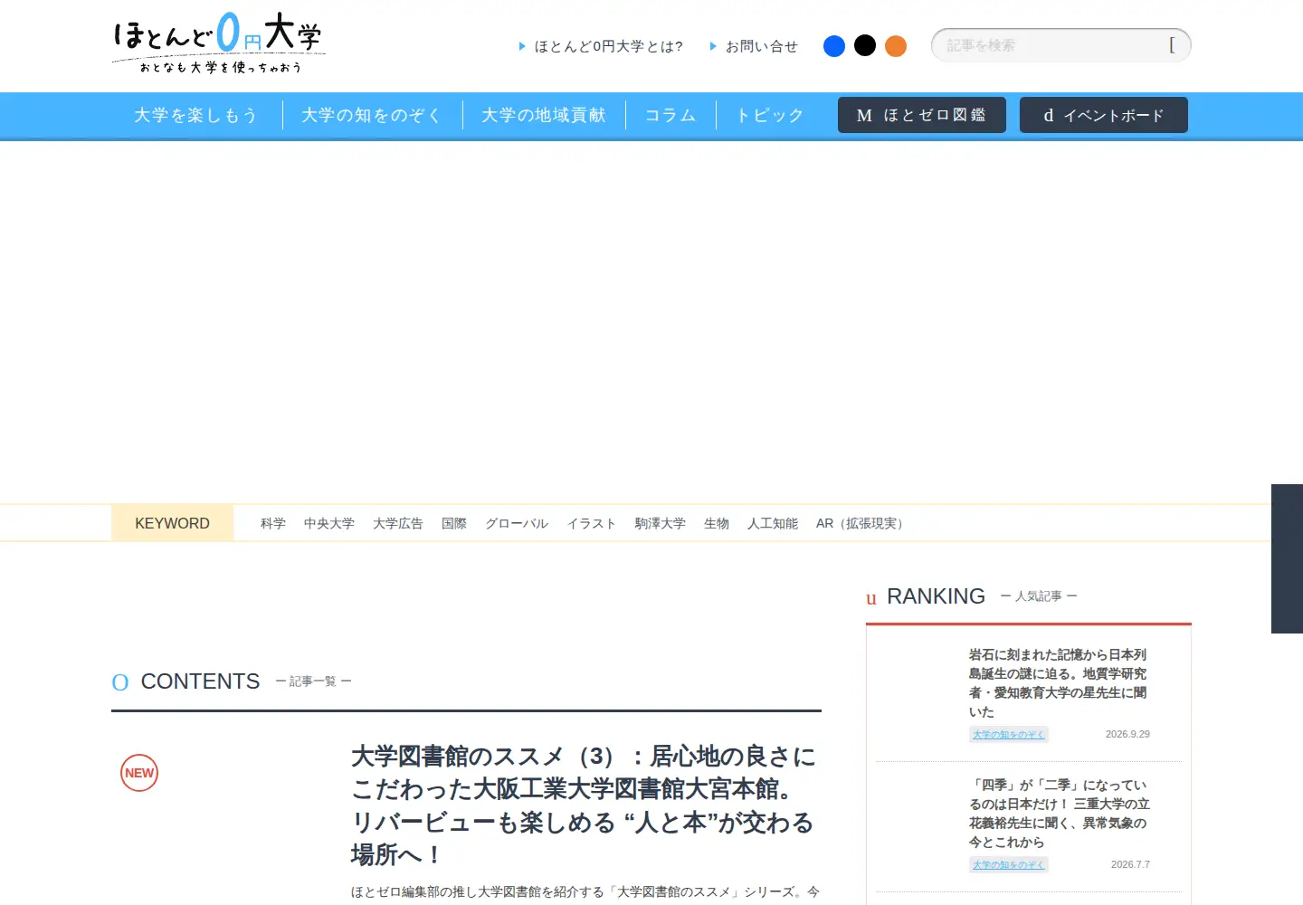
Task: Select コラム menu item
Action: click(x=671, y=115)
